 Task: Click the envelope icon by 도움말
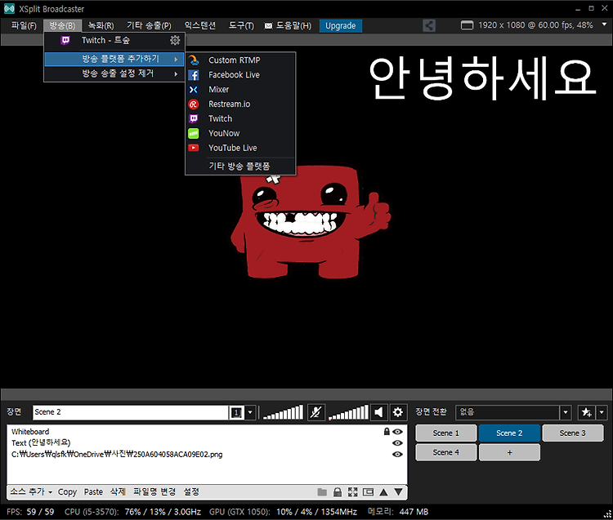pyautogui.click(x=268, y=26)
